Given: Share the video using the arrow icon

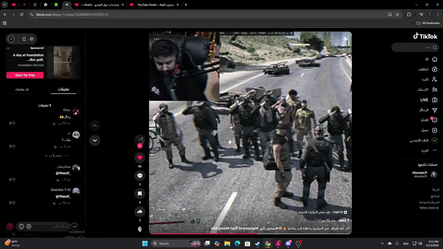Looking at the screenshot, I should pos(140,212).
